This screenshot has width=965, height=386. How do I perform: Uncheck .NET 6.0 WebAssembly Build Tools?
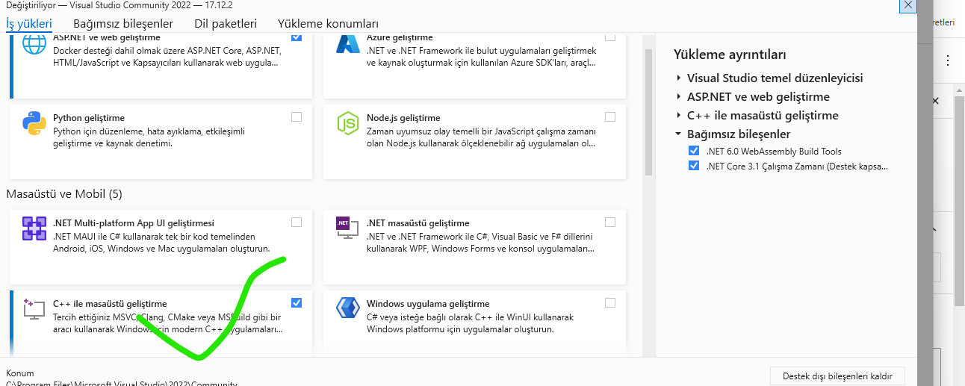(x=694, y=151)
